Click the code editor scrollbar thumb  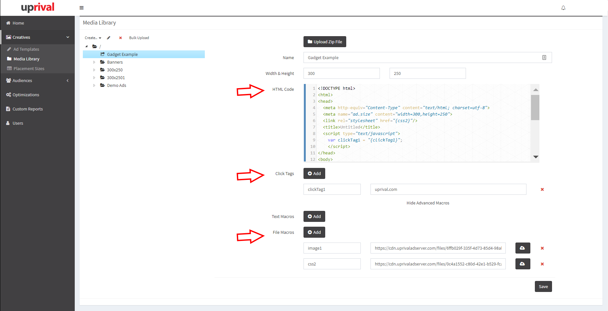pos(535,108)
